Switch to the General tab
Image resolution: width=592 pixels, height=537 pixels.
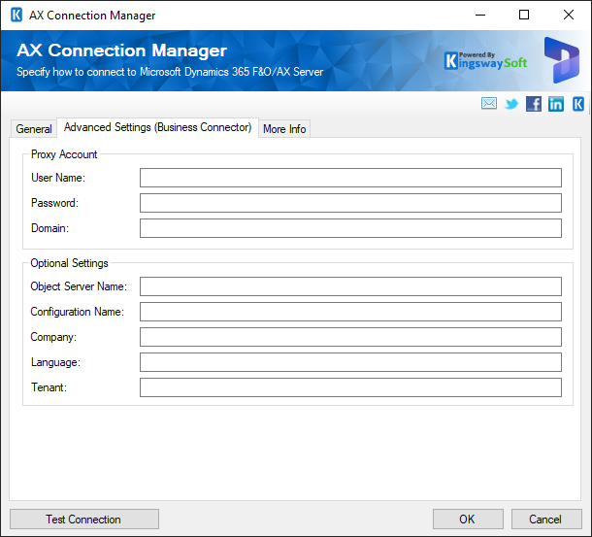[x=34, y=129]
